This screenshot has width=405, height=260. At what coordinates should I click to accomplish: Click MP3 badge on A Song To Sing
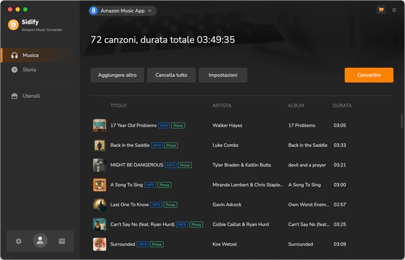[x=150, y=185]
